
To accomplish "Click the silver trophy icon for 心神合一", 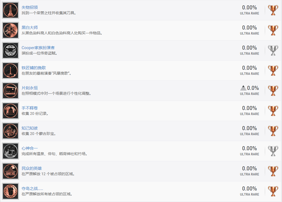I will coord(273,151).
